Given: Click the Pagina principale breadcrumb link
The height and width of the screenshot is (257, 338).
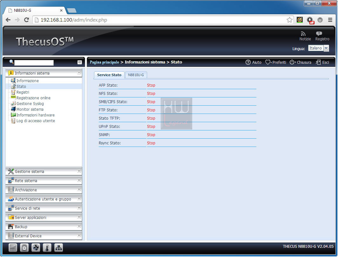Looking at the screenshot, I should coord(104,62).
